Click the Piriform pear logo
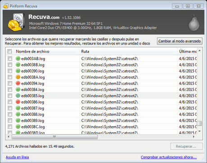 tap(194, 23)
